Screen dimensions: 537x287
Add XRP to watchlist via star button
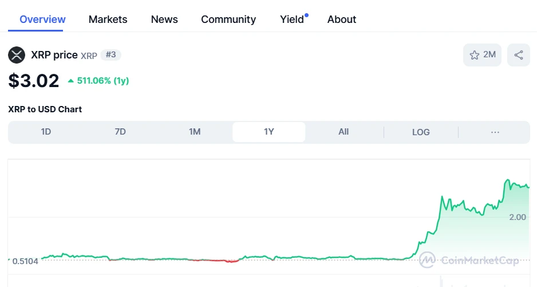(482, 55)
